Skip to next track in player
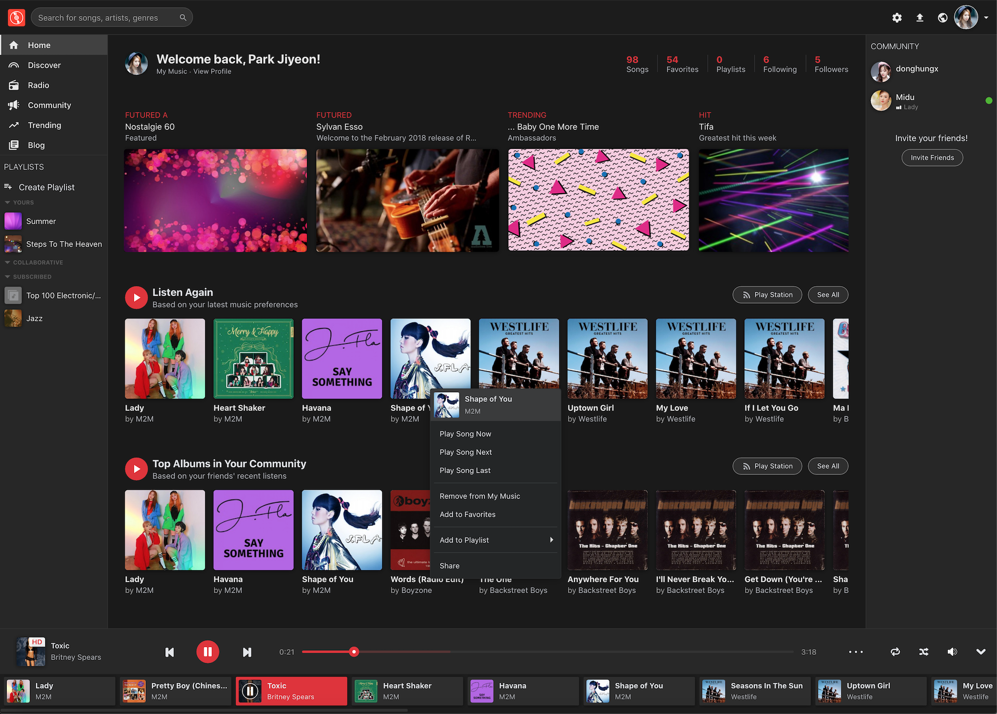The height and width of the screenshot is (714, 997). (x=247, y=652)
